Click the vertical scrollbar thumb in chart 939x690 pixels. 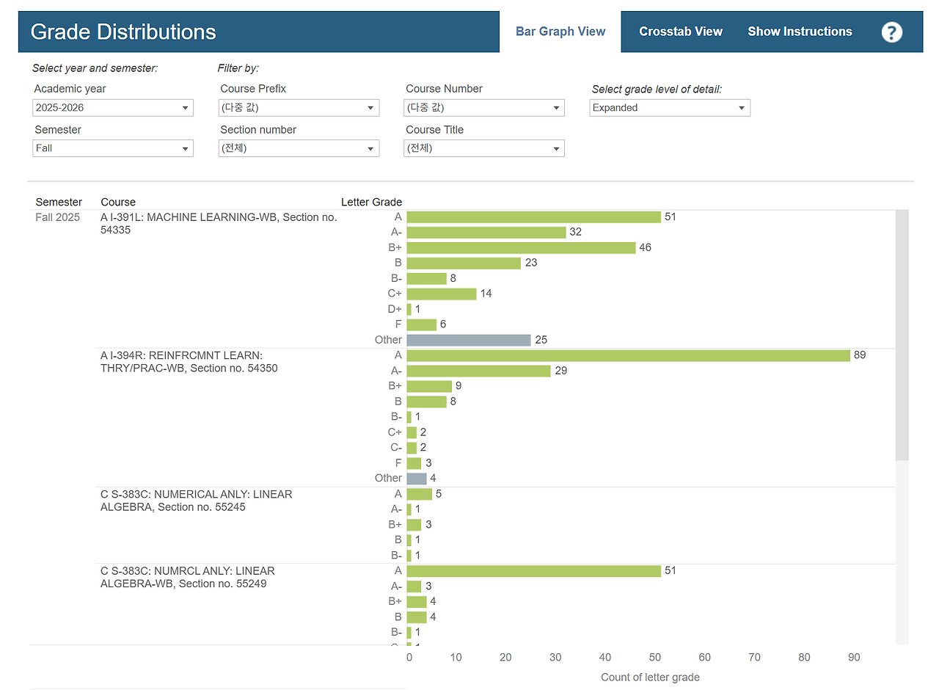[902, 335]
